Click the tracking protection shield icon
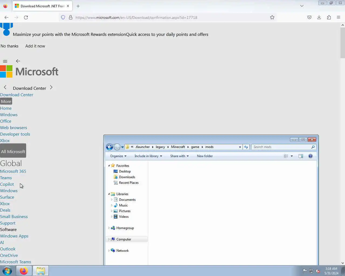This screenshot has width=345, height=276. coord(63,17)
